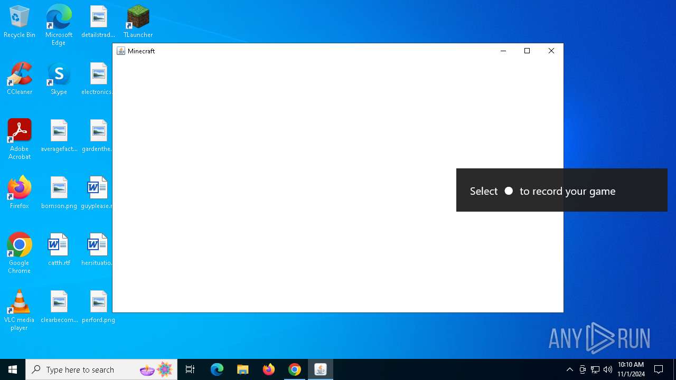
Task: Open Google Chrome from the taskbar
Action: point(295,369)
